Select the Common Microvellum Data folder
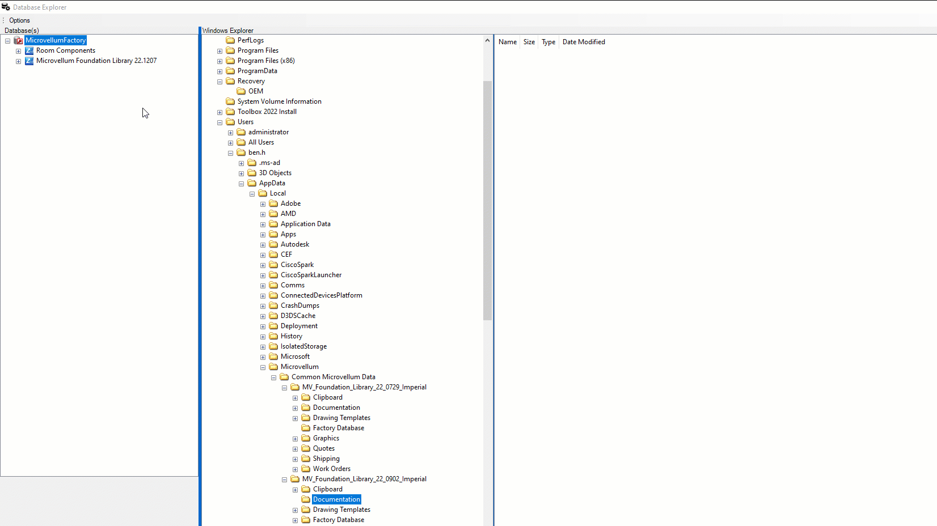Image resolution: width=937 pixels, height=526 pixels. [x=333, y=377]
